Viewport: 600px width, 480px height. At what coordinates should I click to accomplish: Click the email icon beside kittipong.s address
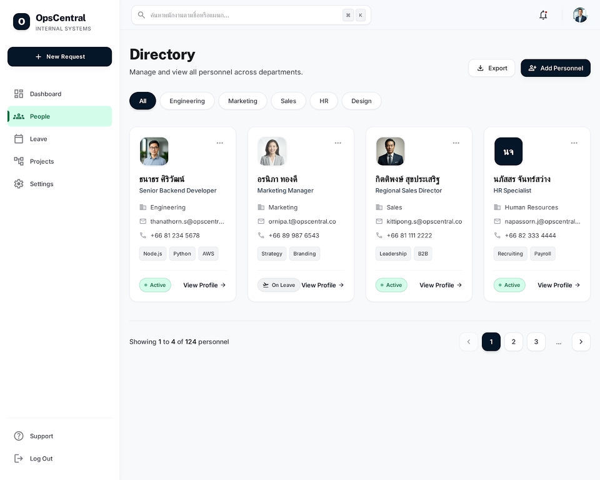tap(379, 221)
